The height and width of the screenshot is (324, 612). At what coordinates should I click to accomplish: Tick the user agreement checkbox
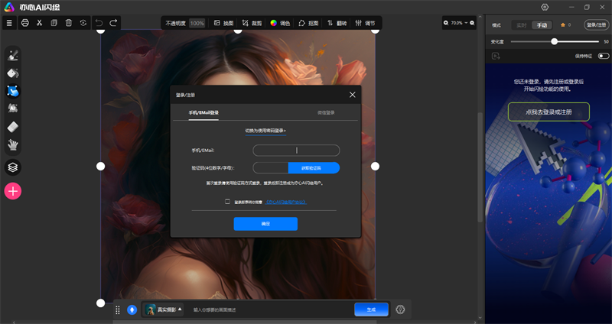pos(227,202)
